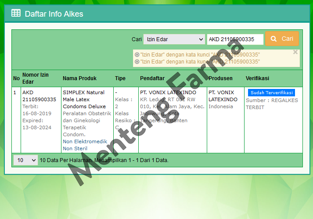Select the Nomor Izin Edar column header
Screen dimensions: 313x219
(x=36, y=78)
